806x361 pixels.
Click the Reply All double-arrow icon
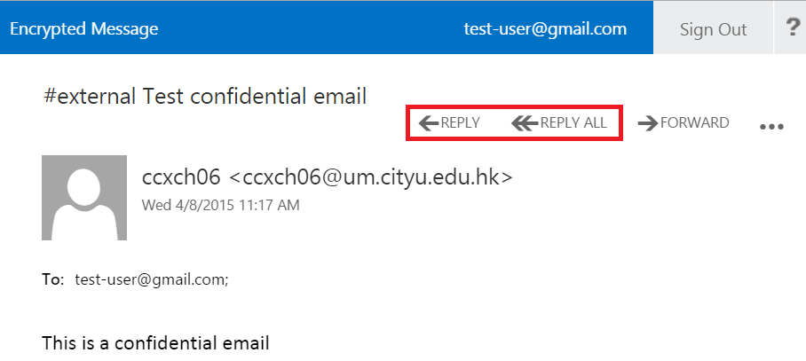click(x=525, y=123)
